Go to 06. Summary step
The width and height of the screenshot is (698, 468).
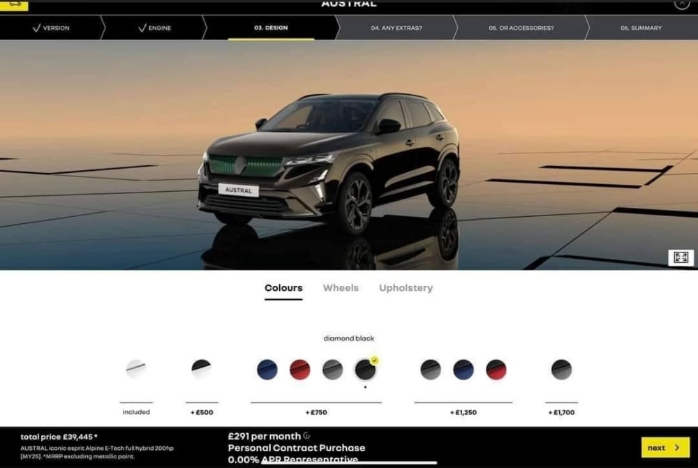pyautogui.click(x=641, y=28)
